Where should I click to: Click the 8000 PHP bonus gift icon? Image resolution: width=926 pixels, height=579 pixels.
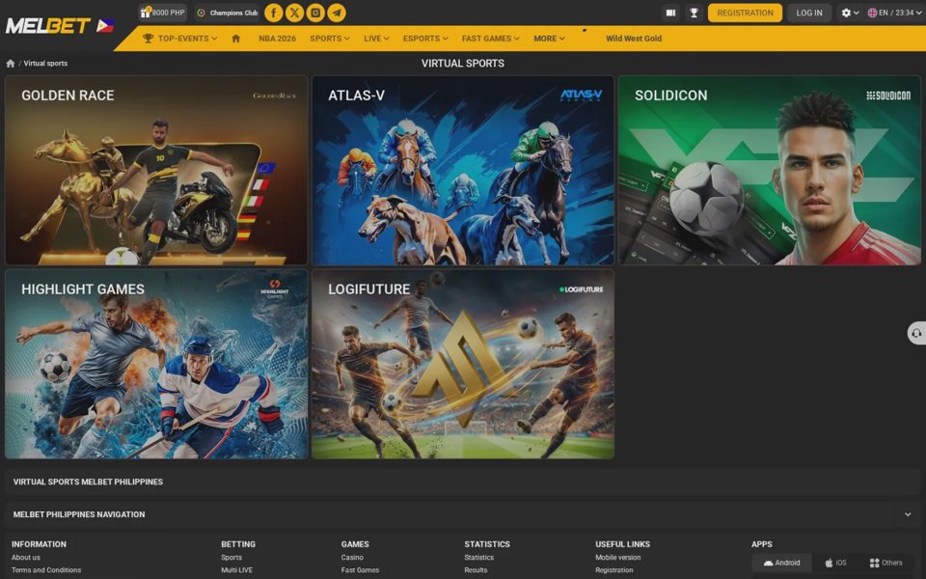(x=162, y=13)
